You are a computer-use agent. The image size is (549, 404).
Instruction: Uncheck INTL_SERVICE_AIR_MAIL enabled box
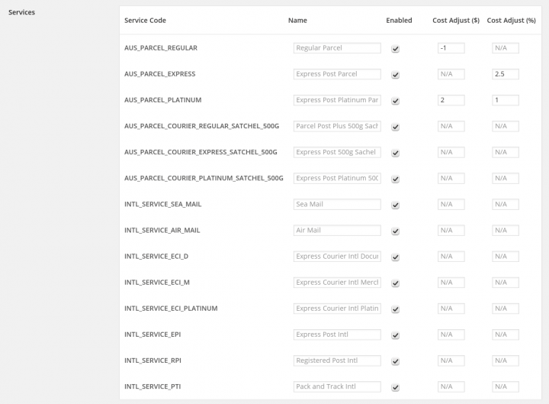395,231
